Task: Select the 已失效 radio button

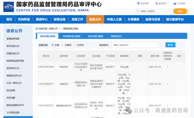Action: click(75, 45)
